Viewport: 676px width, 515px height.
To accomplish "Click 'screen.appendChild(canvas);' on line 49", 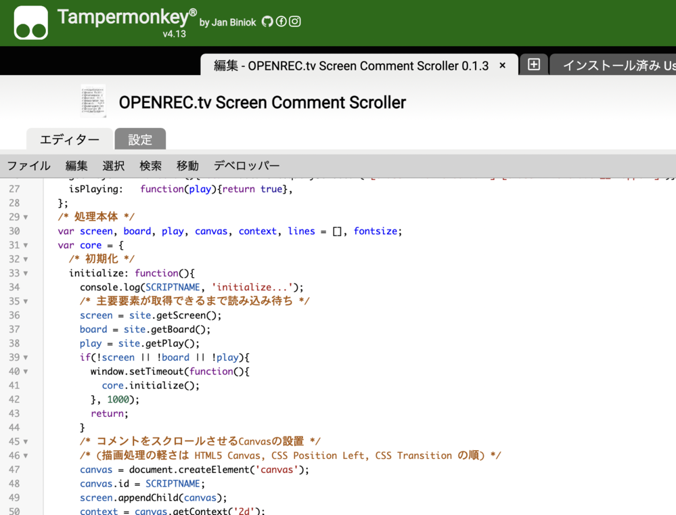I will [x=154, y=498].
